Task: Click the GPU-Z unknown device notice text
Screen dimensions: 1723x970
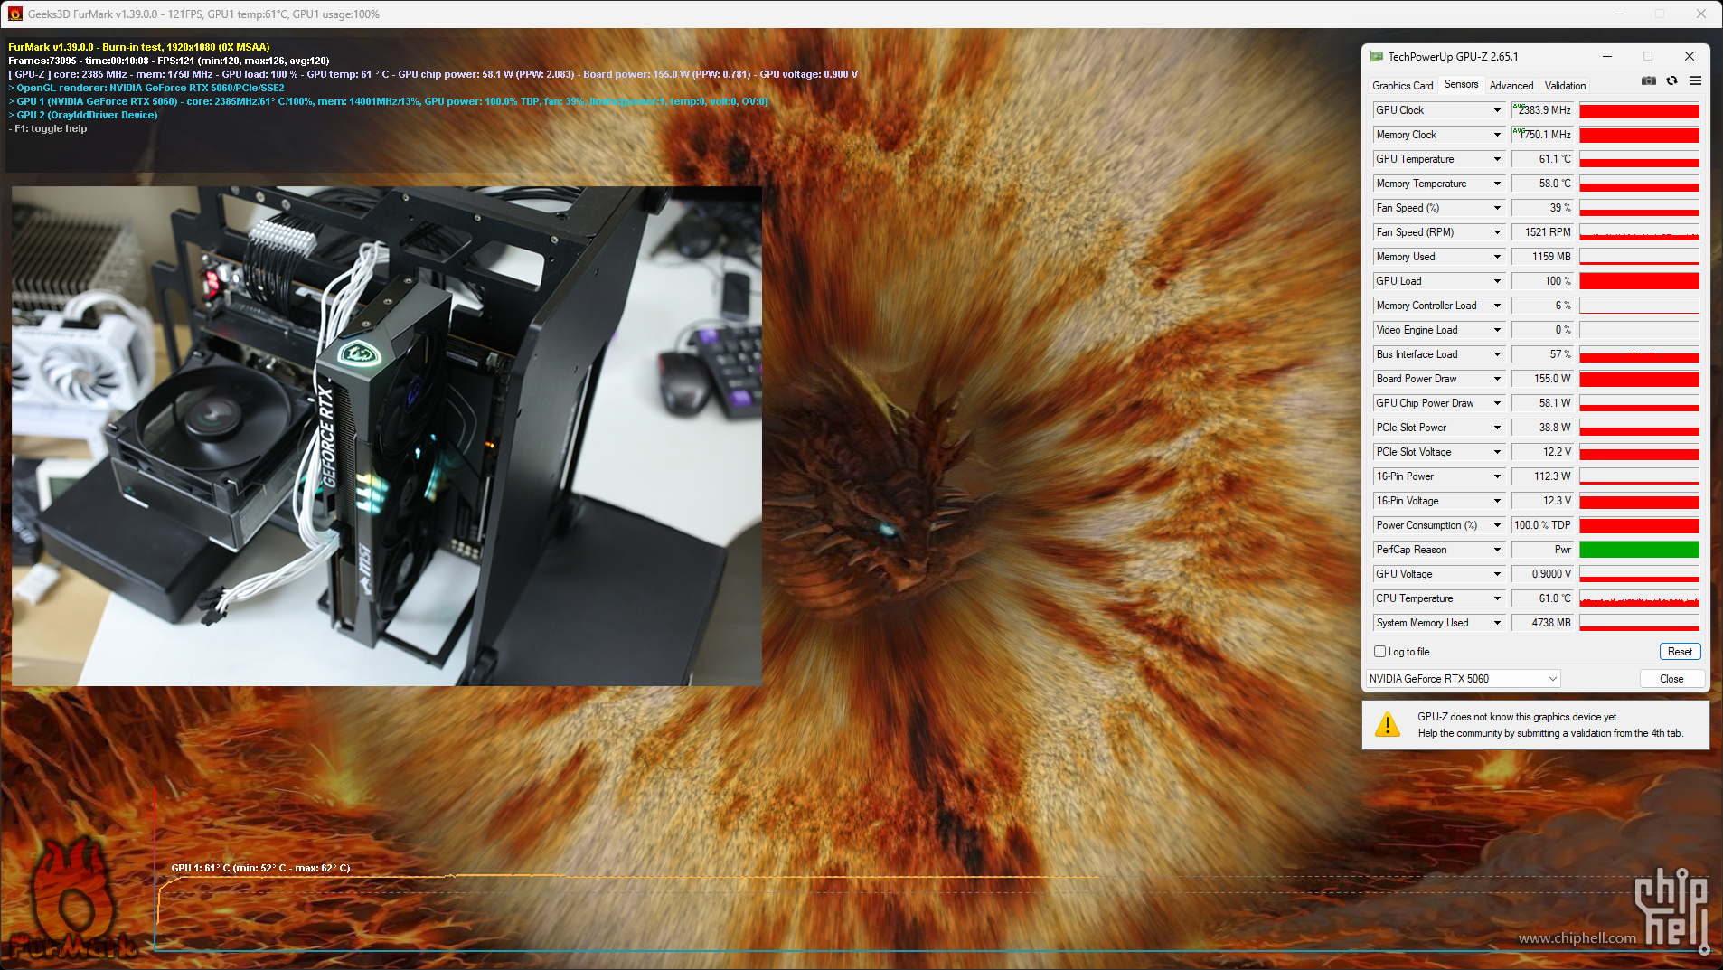Action: pyautogui.click(x=1550, y=725)
